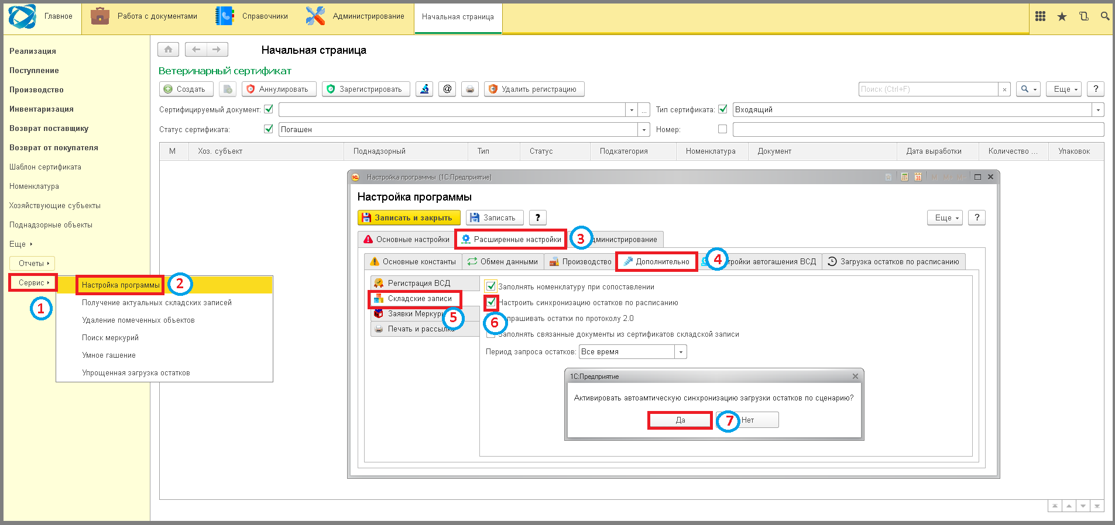Click the @ email icon button
Screen dimensions: 1115x525
[447, 89]
